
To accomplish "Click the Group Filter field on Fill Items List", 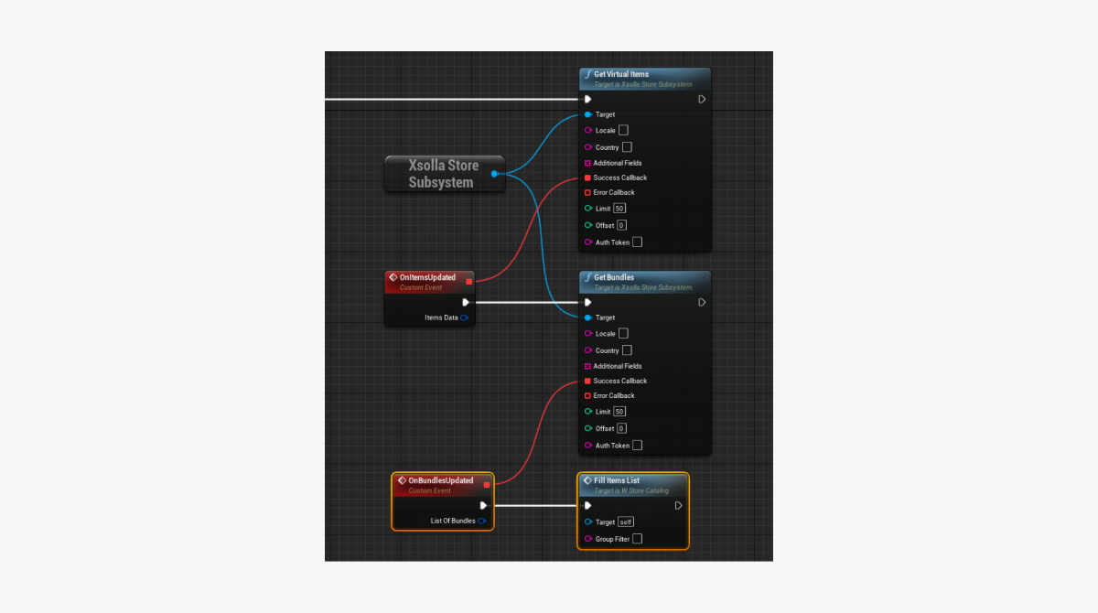I will [x=637, y=539].
